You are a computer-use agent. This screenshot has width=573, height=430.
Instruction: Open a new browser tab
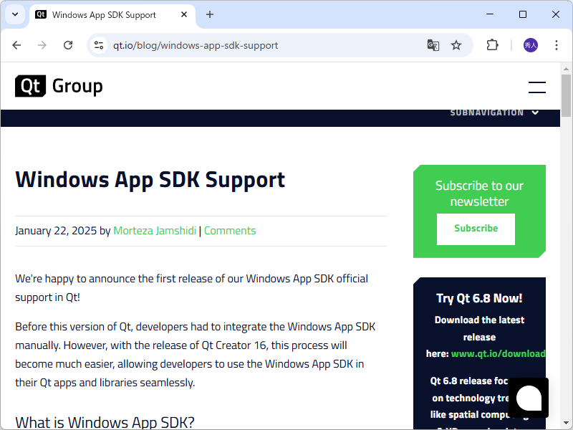pyautogui.click(x=210, y=14)
